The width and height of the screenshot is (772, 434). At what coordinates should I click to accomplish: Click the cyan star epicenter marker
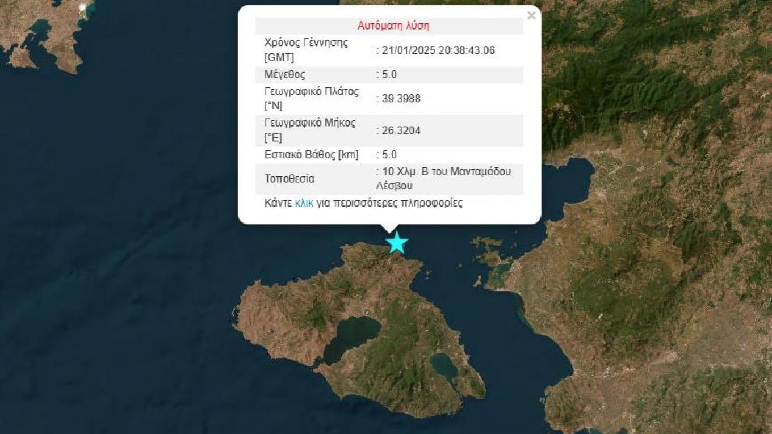point(396,243)
